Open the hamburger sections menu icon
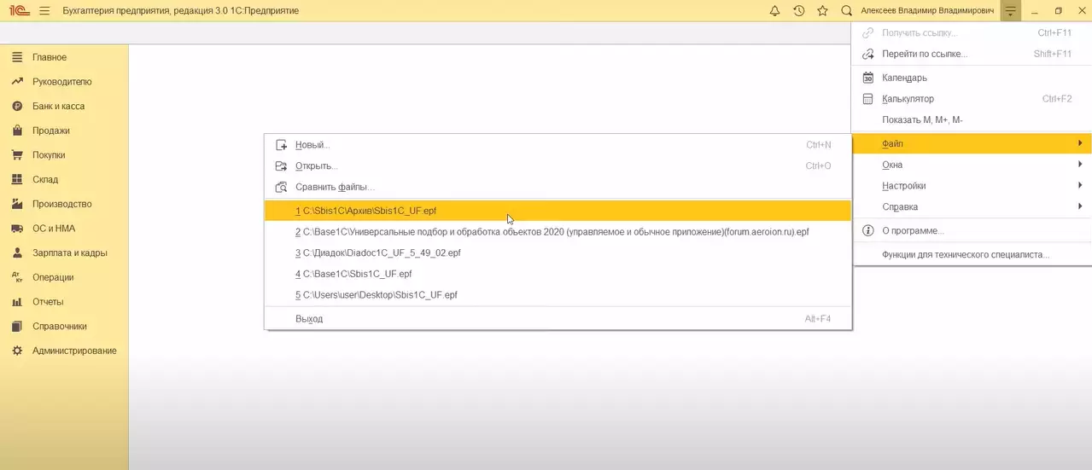This screenshot has width=1092, height=470. tap(44, 11)
